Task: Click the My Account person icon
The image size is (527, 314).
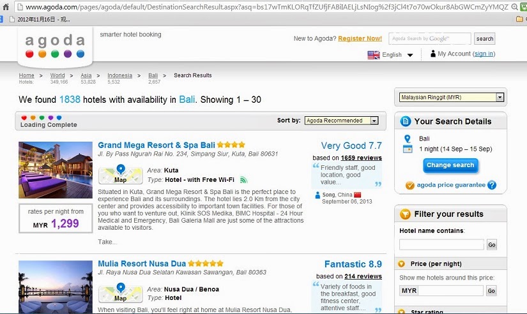Action: point(433,54)
